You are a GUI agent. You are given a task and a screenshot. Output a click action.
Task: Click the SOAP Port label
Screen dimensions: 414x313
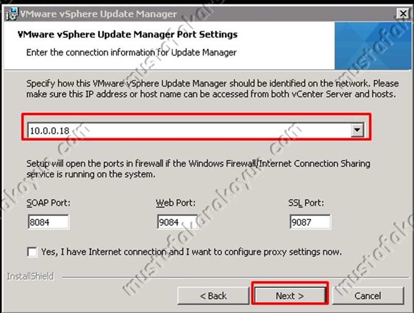pos(48,203)
